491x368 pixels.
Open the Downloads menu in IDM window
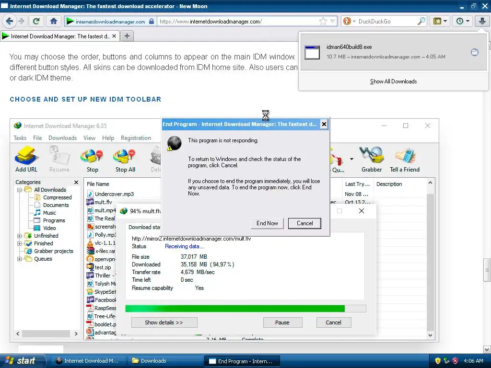tap(63, 138)
